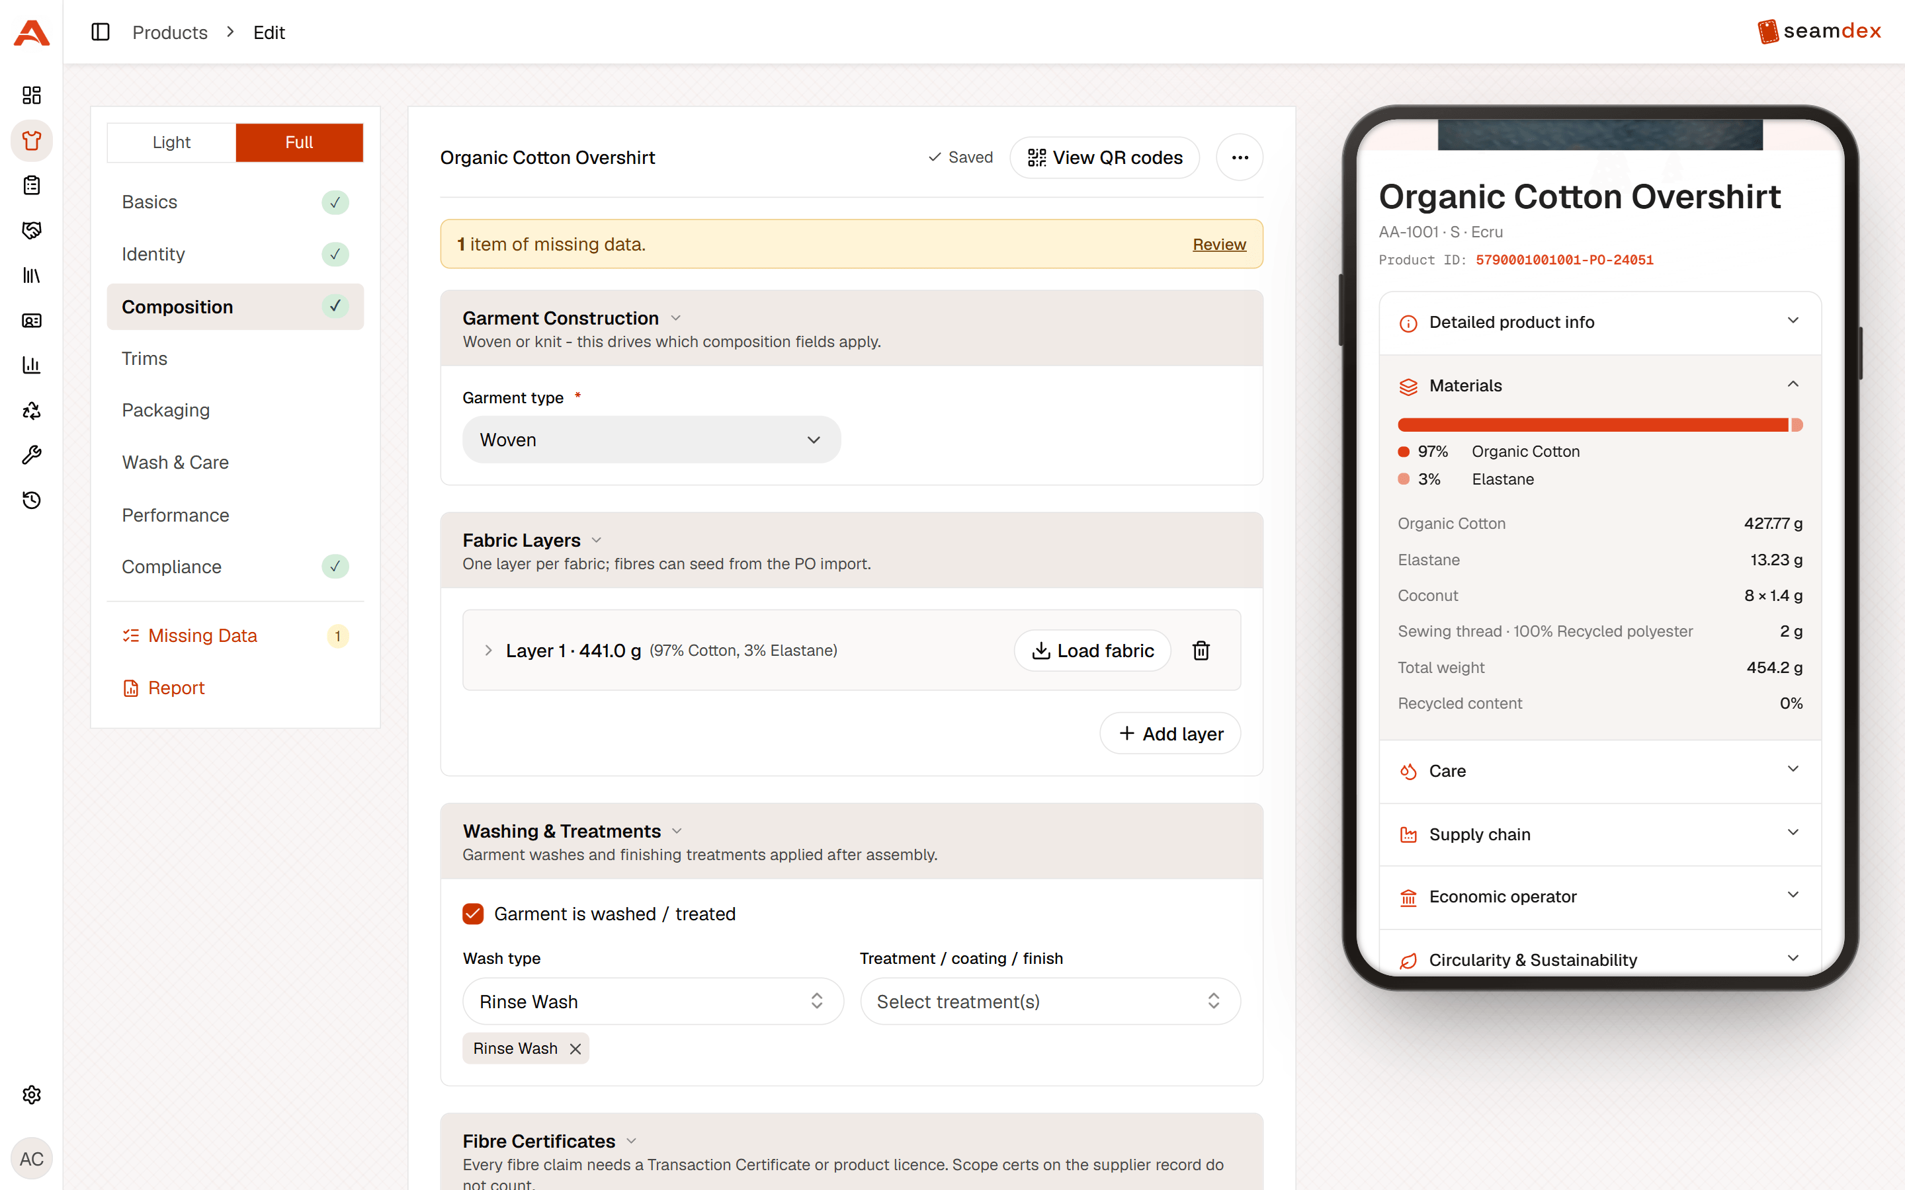This screenshot has height=1190, width=1905.
Task: Collapse the Fibre Certificates section
Action: 631,1142
